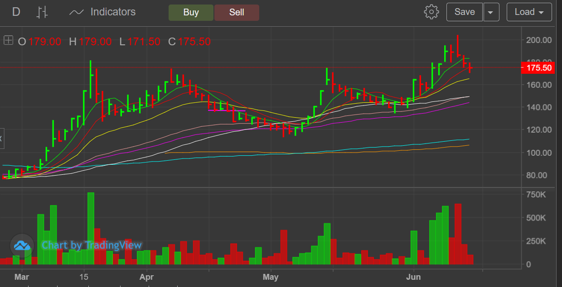
Task: Click the Apr date label
Action: tap(146, 276)
